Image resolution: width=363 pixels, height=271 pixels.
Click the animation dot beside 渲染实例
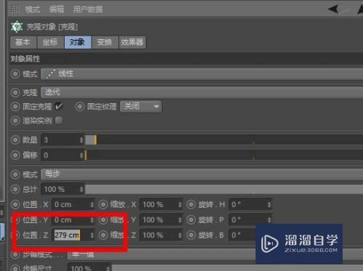(15, 121)
